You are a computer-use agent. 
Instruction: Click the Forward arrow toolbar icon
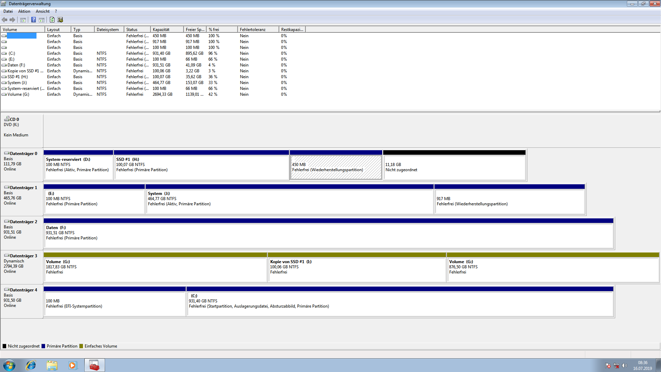pyautogui.click(x=12, y=20)
